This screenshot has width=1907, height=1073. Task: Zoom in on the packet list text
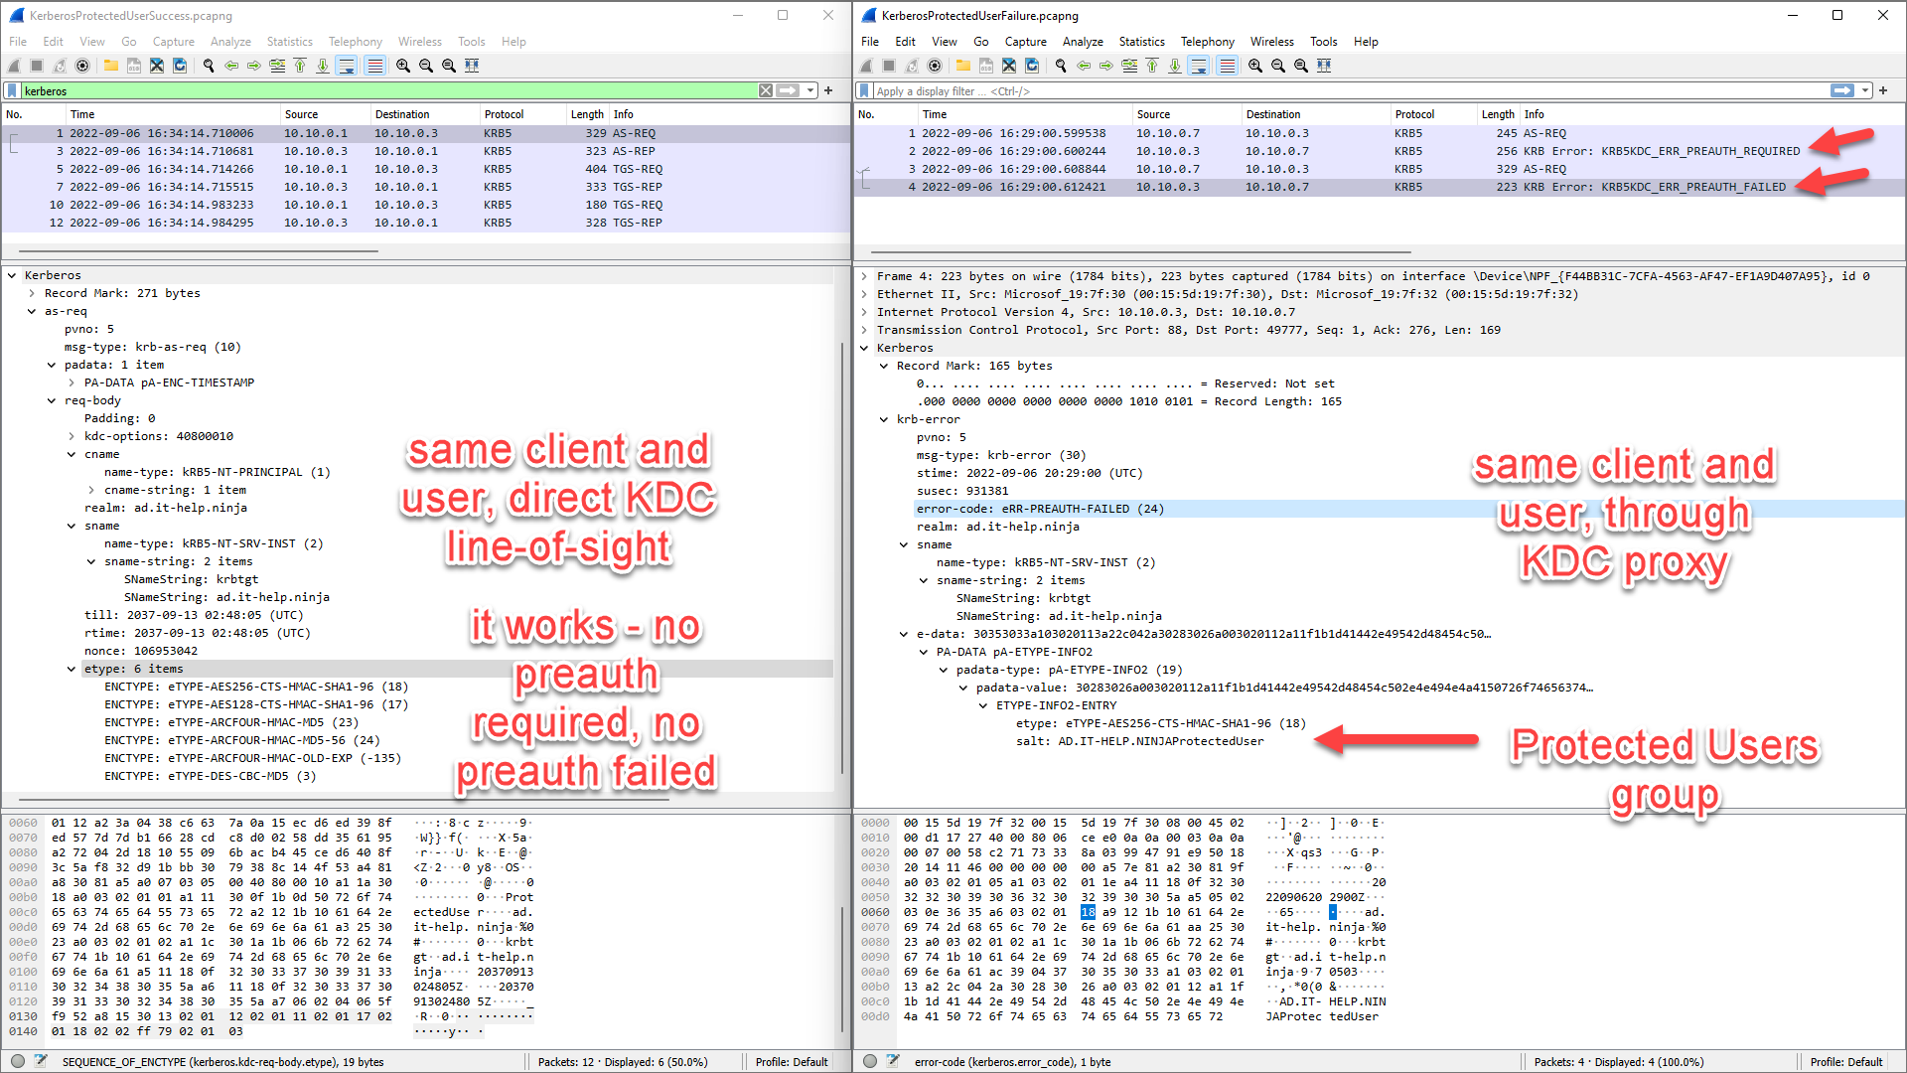(401, 66)
